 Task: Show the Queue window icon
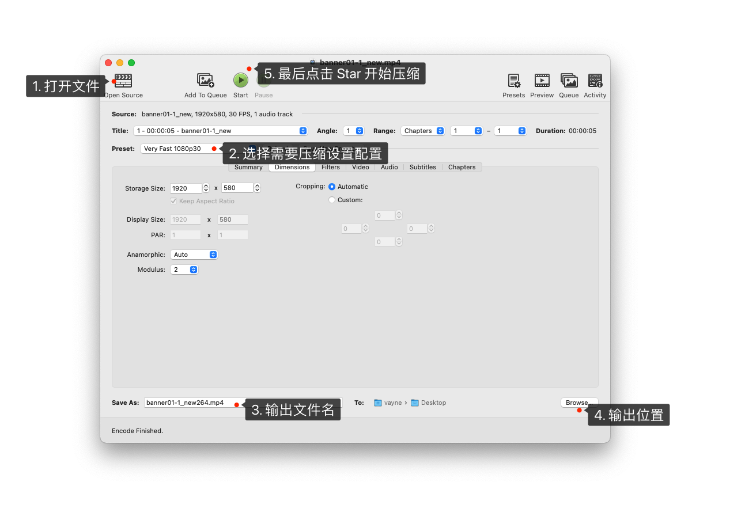(569, 81)
